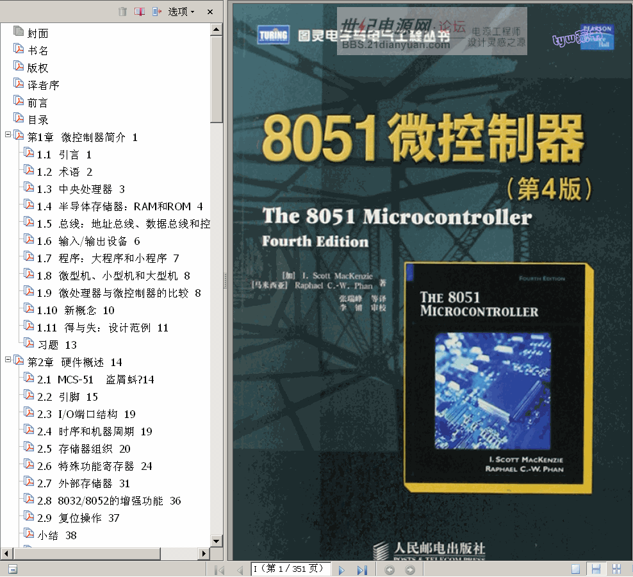Viewport: 633px width, 577px height.
Task: Click the expand current bookmark icon
Action: (x=156, y=12)
